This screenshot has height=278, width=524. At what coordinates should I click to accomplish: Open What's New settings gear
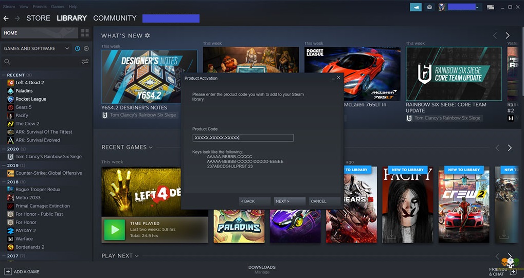(148, 35)
